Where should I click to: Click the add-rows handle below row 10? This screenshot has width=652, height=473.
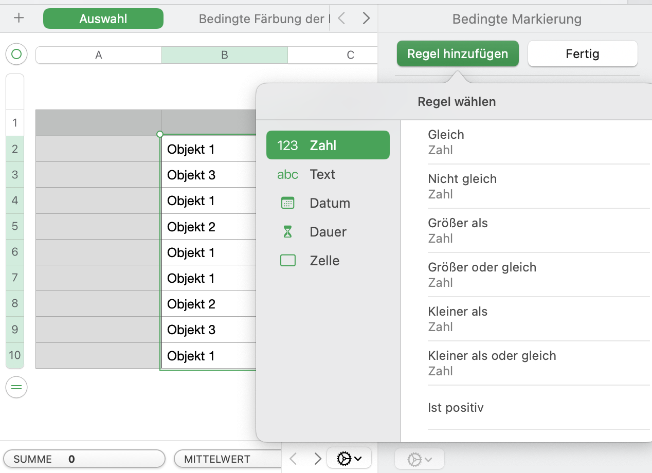(16, 387)
